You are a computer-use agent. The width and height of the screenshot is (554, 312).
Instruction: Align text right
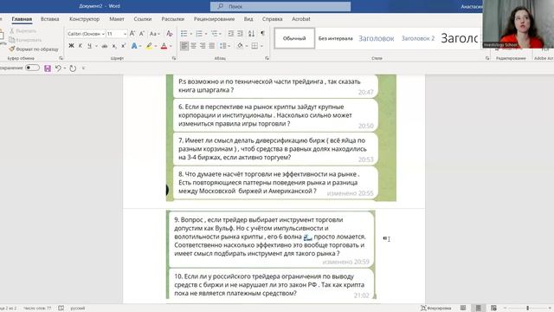[x=203, y=46]
